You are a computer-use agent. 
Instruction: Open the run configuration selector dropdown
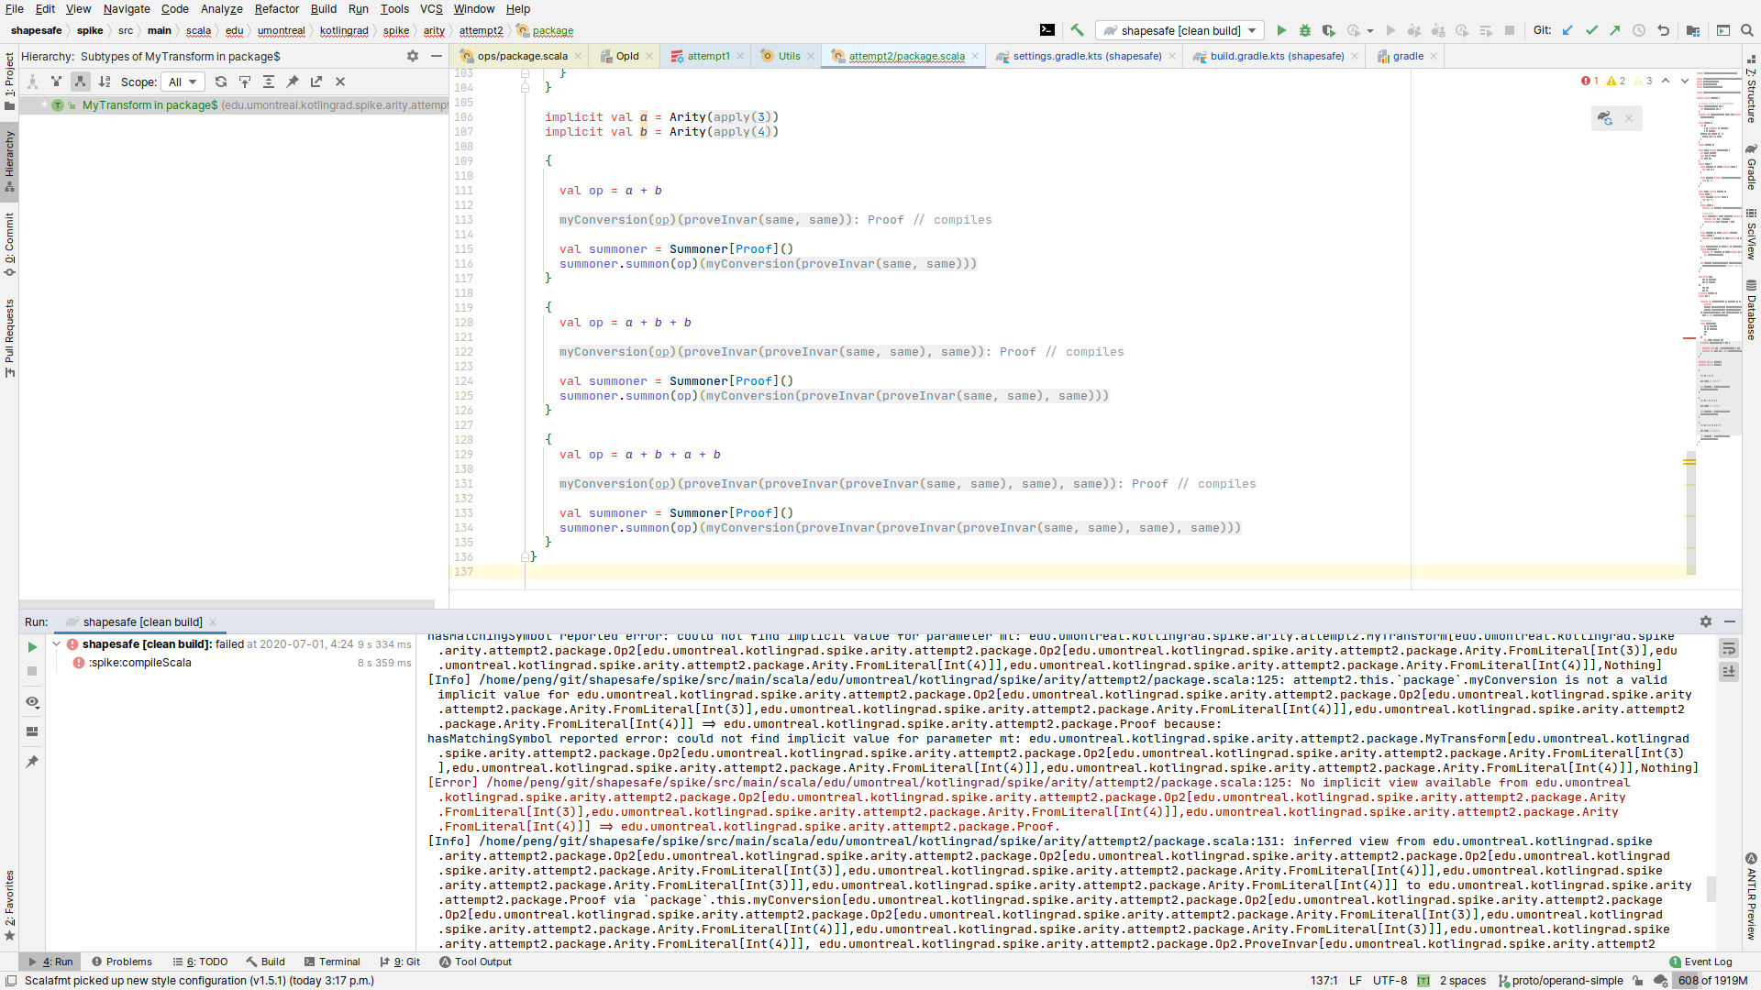coord(1179,30)
